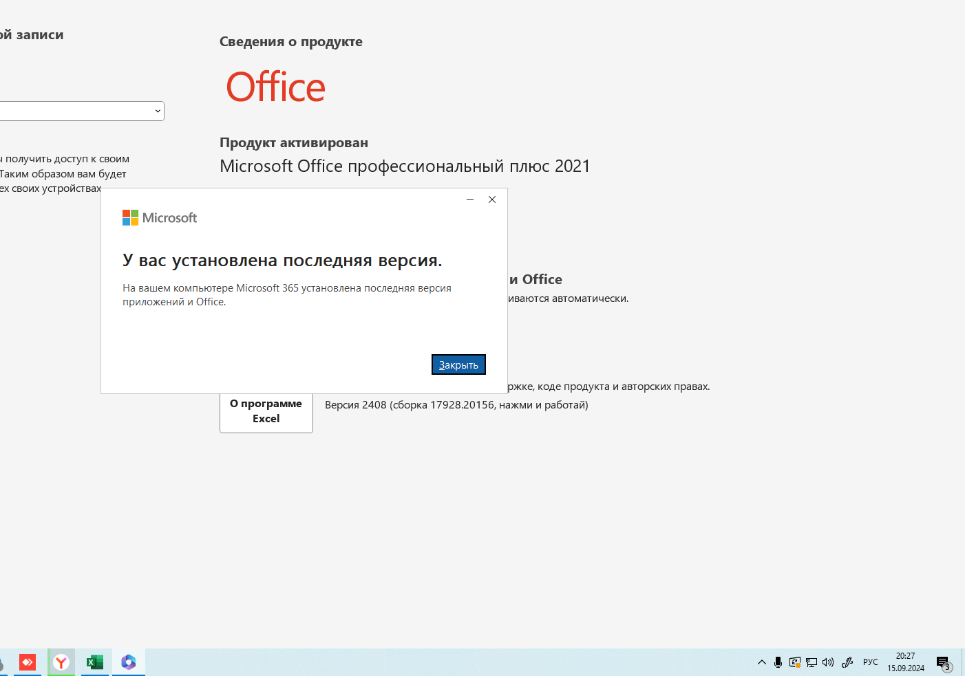Screen dimensions: 965x676
Task: Show hidden system tray icons
Action: (x=762, y=662)
